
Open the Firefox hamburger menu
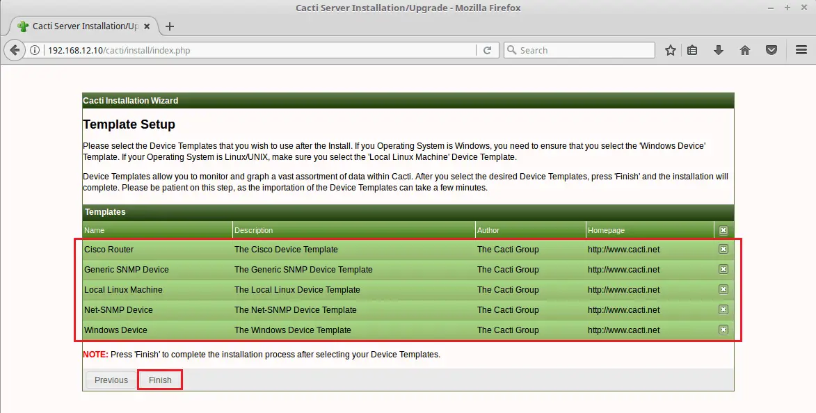click(801, 50)
